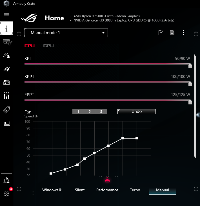The width and height of the screenshot is (200, 206).
Task: Click the 90/90 W SPL value
Action: tap(183, 58)
